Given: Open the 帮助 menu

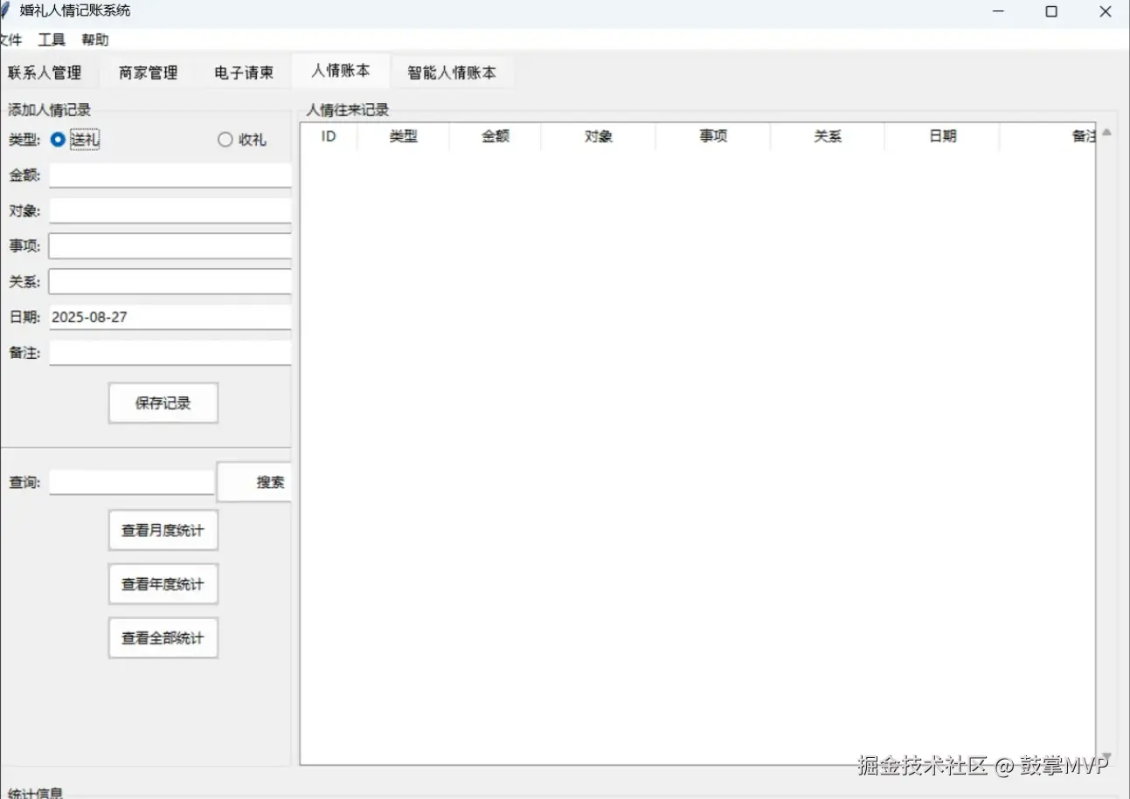Looking at the screenshot, I should click(94, 39).
